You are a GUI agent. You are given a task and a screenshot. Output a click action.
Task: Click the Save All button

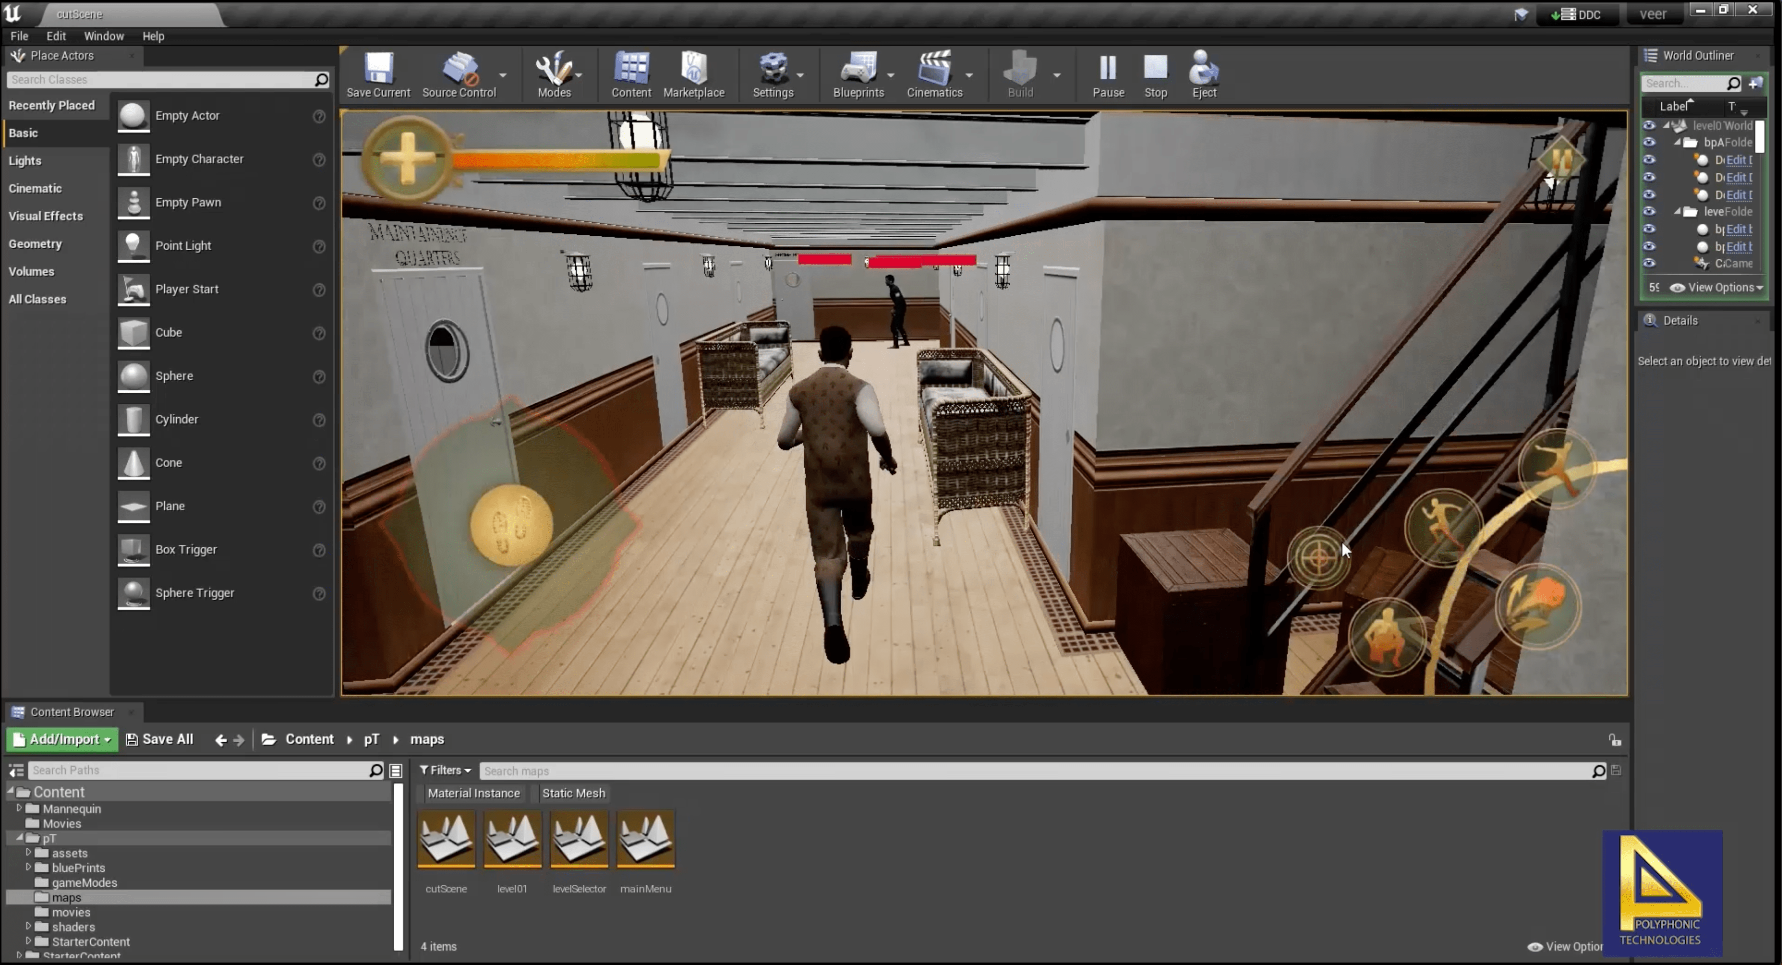160,740
